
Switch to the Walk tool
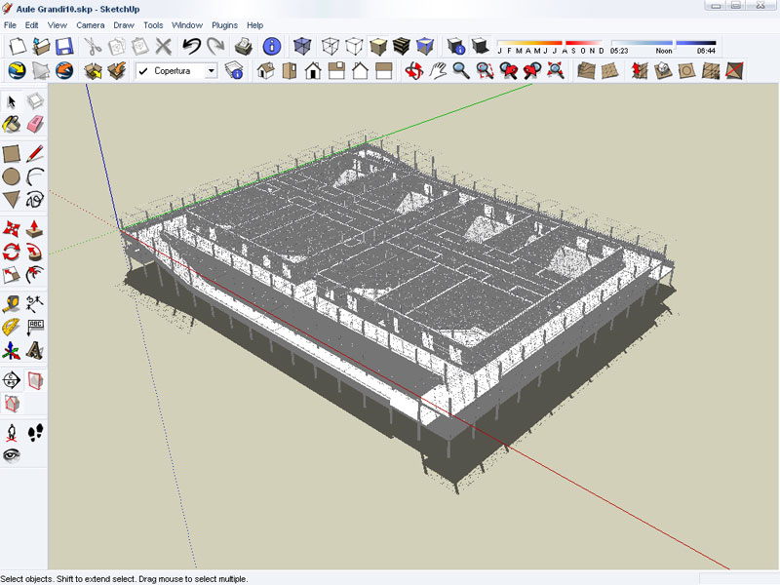tap(35, 430)
